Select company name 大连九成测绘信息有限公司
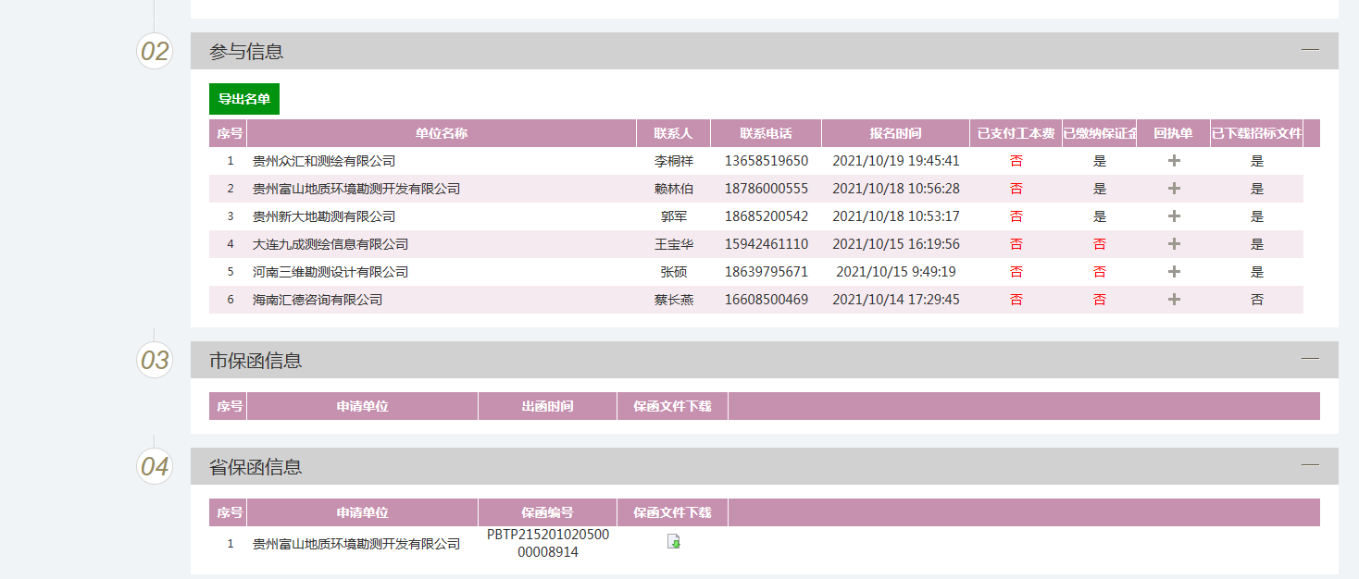Image resolution: width=1359 pixels, height=579 pixels. [x=330, y=244]
